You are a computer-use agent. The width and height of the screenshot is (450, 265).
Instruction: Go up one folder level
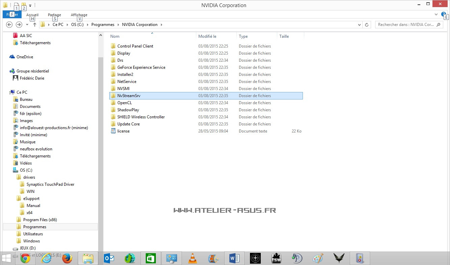pyautogui.click(x=34, y=25)
